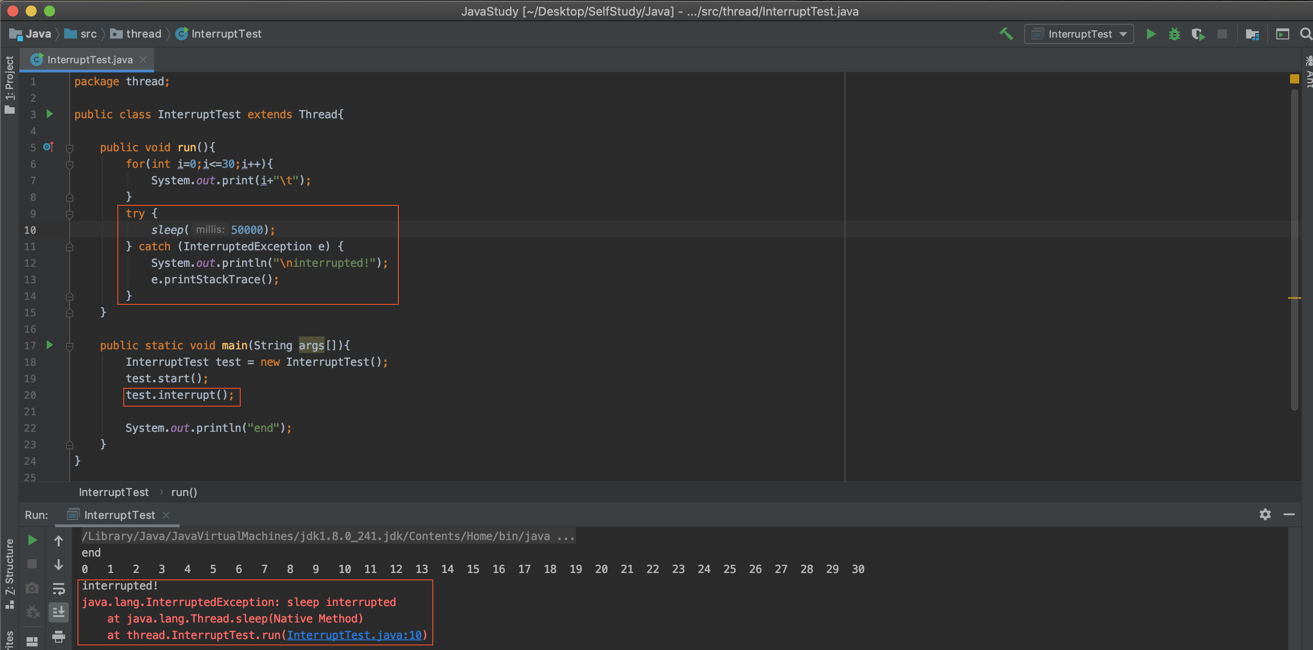Click the yellow warning marker in the error stripe

tap(1294, 297)
